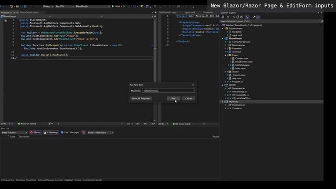Click Description column header in Error List
This screenshot has height=189, width=336.
point(24,136)
